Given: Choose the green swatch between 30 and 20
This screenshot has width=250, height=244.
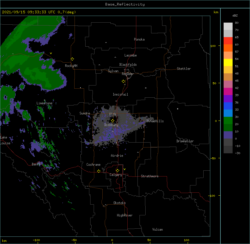Looking at the screenshot, I should (x=228, y=121).
